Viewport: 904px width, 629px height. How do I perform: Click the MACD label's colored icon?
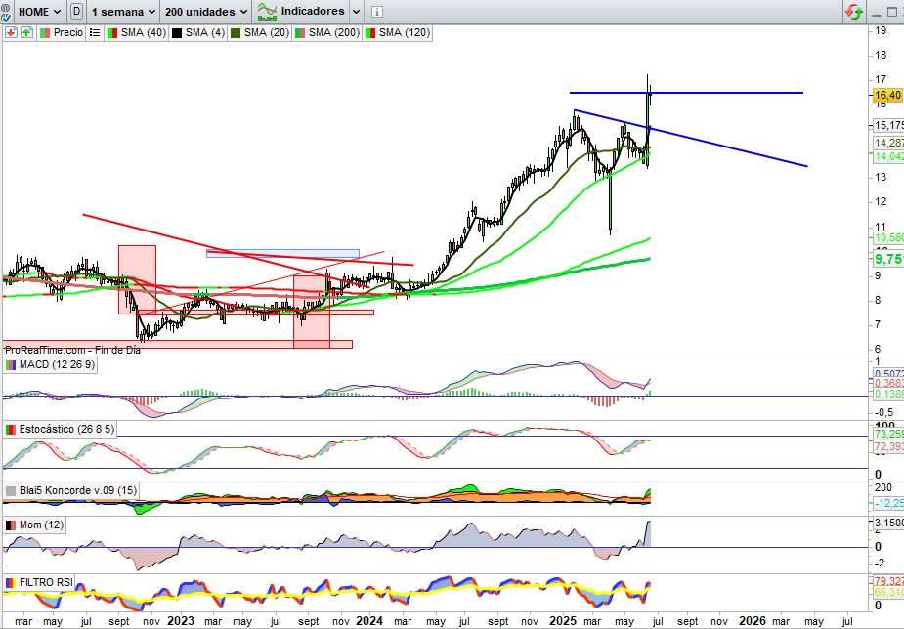point(11,364)
